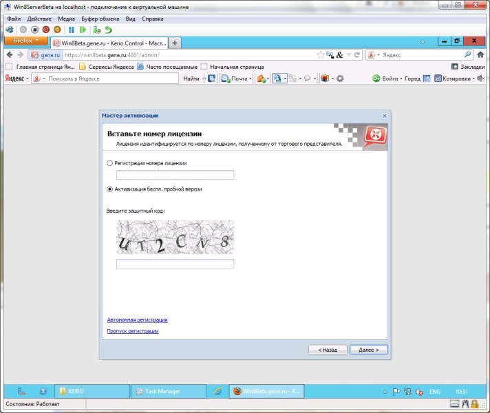Select 'Активизация беспл. пробной версии' radio option
Viewport: 490px width, 413px height.
(x=110, y=189)
